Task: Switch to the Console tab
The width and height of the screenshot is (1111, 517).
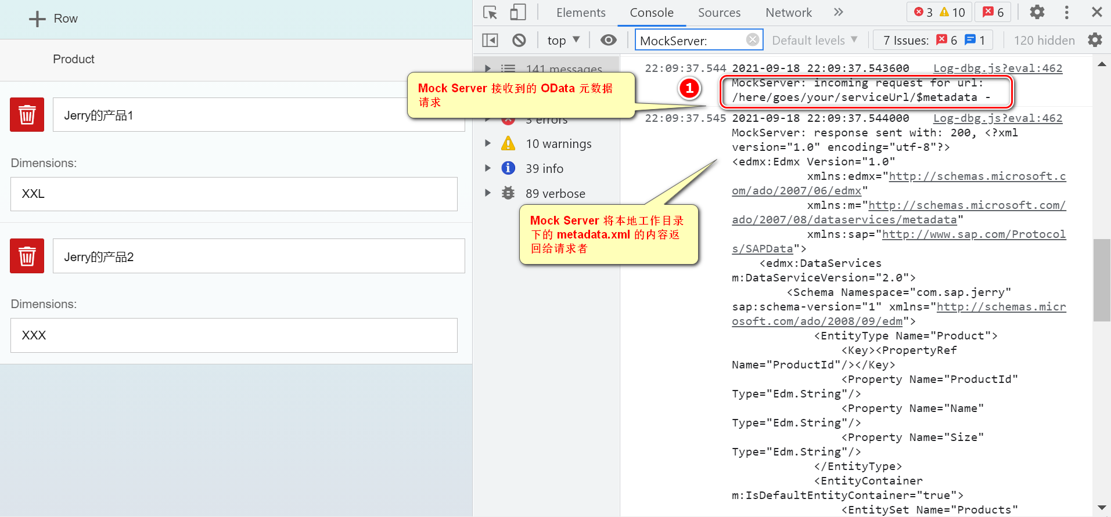Action: 652,12
